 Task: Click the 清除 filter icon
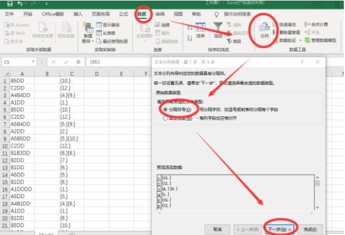229,25
